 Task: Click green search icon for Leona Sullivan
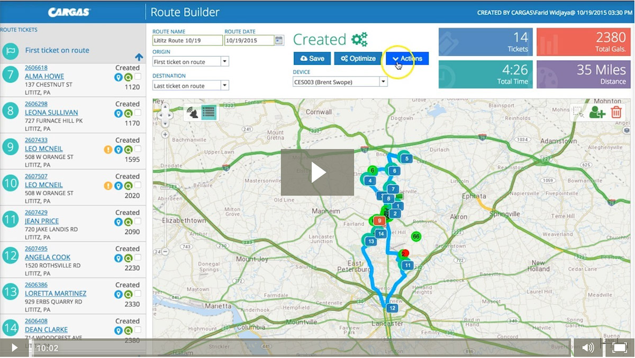coord(128,114)
